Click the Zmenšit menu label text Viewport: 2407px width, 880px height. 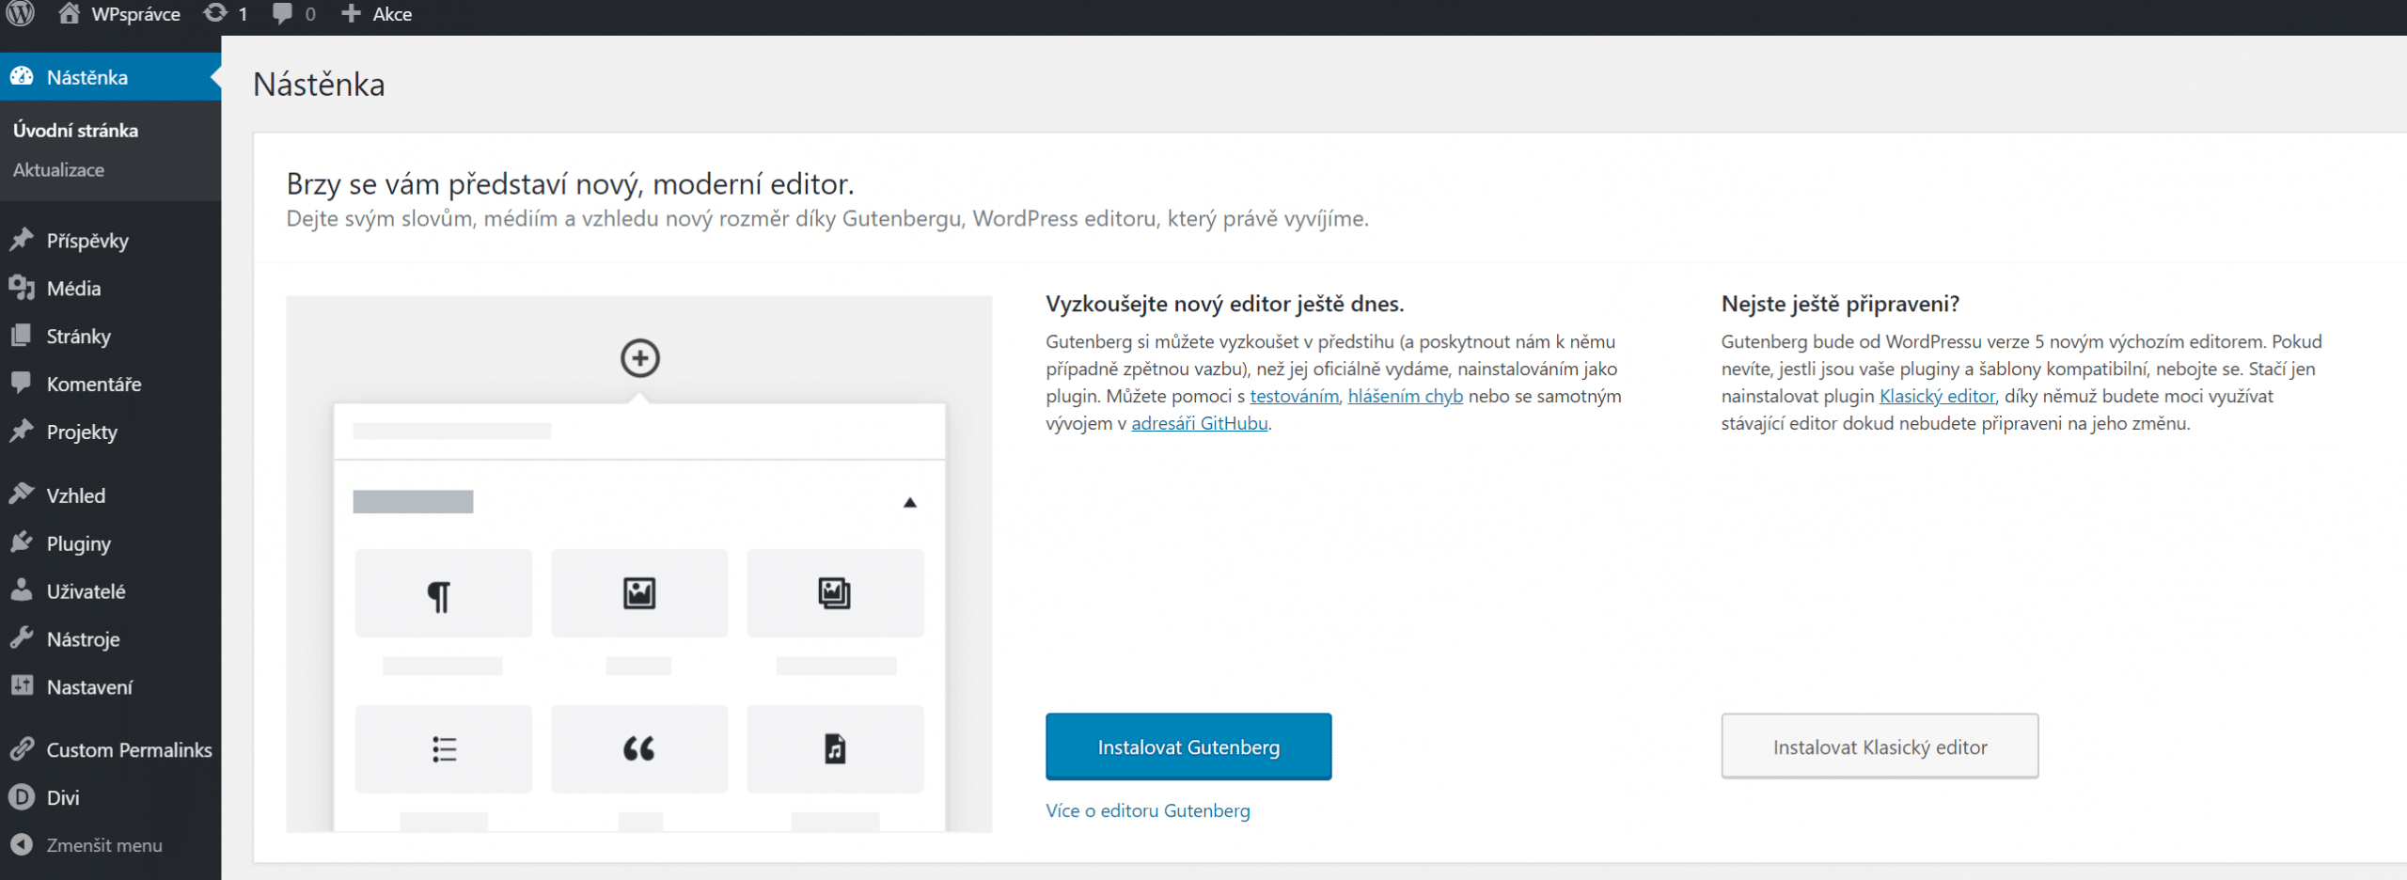(104, 845)
